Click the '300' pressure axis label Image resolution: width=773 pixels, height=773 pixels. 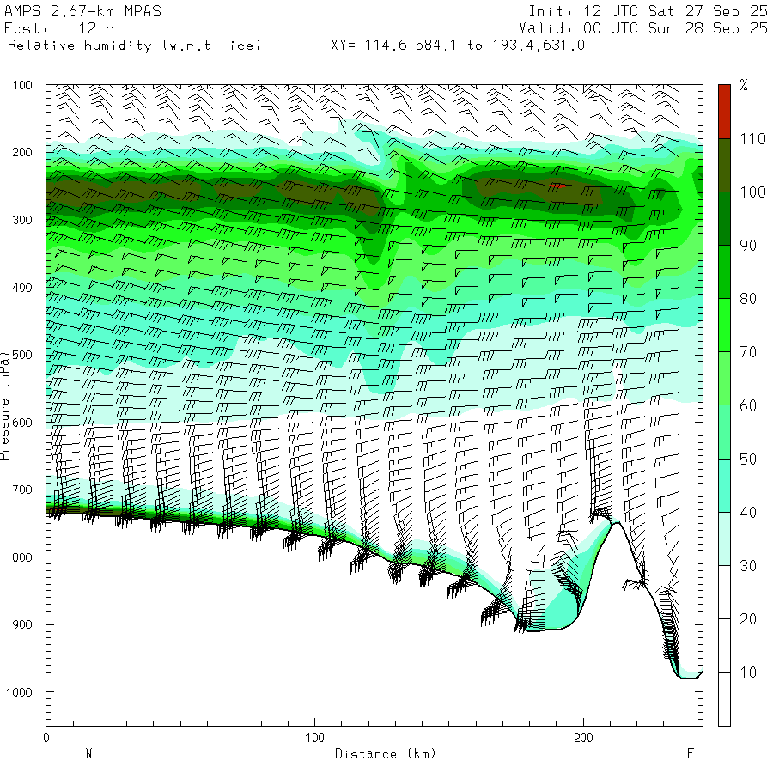(x=22, y=220)
